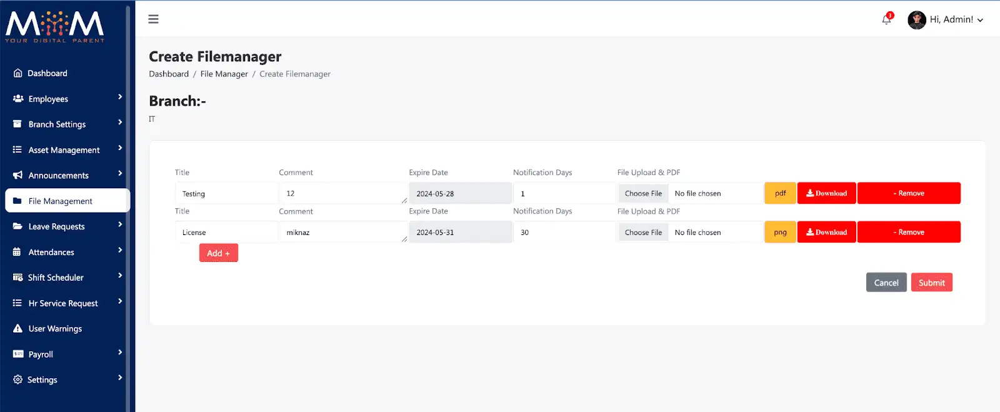Screen dimensions: 1000x412
Task: Expand the Asset Management submenu chevron
Action: 120,148
